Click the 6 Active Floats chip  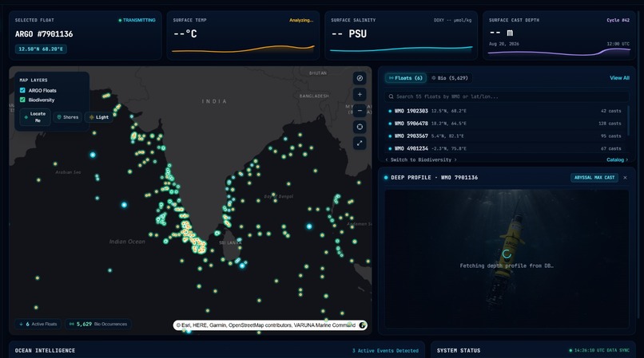[x=38, y=324]
